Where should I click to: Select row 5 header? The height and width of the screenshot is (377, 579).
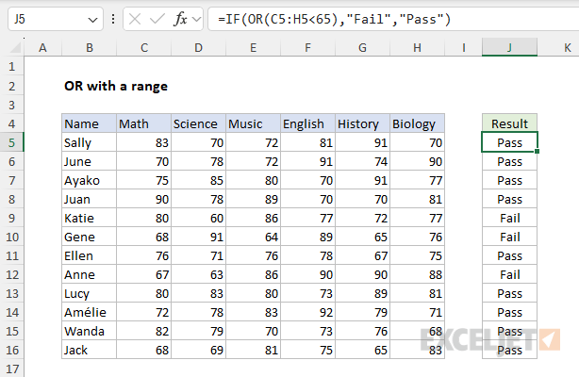click(x=12, y=142)
